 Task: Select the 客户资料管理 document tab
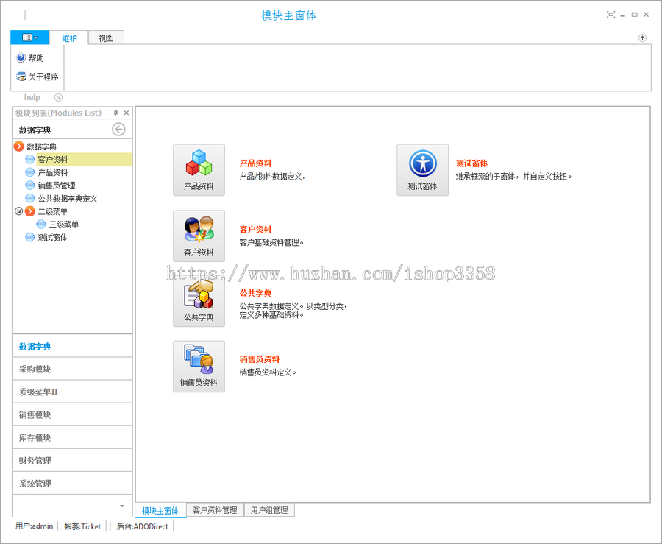tap(215, 510)
